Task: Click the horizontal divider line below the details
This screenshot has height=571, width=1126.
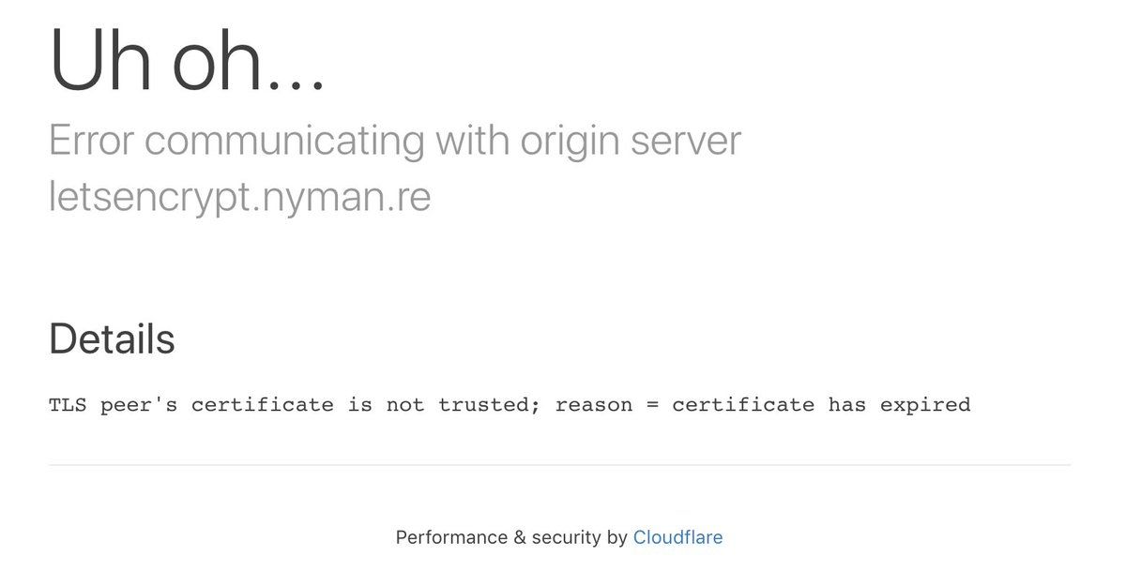Action: pyautogui.click(x=559, y=465)
